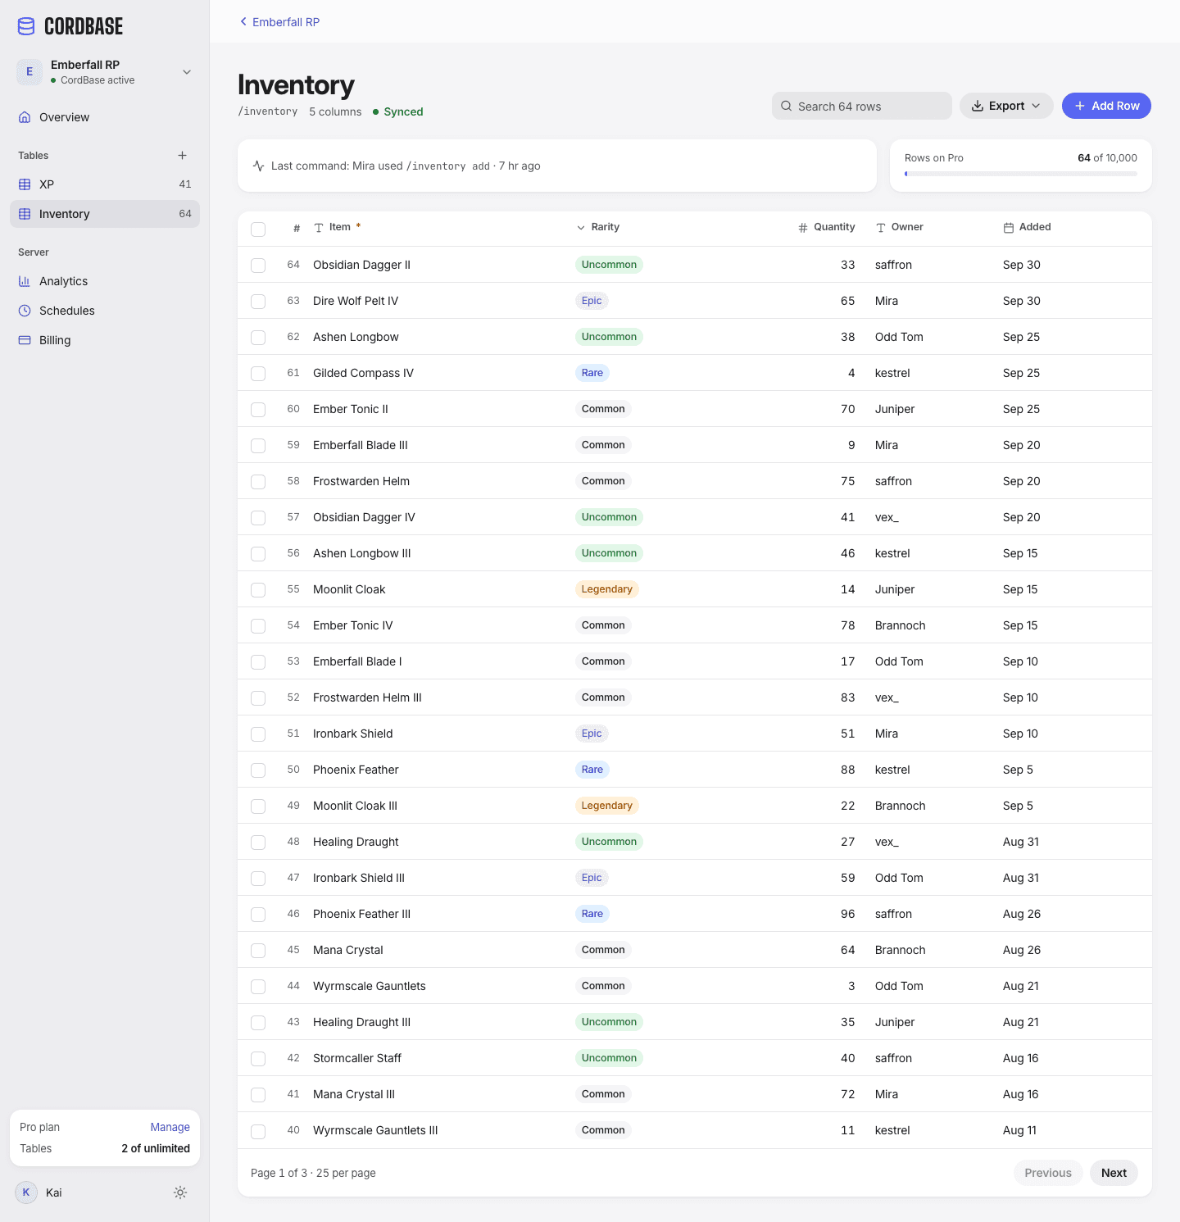Screen dimensions: 1180x1222
Task: Click the back arrow beside Emberfall RP
Action: (243, 22)
